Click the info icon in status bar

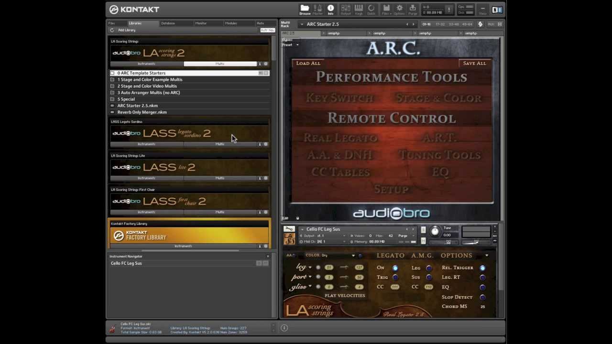click(x=284, y=328)
